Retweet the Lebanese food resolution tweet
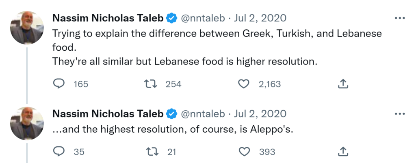This screenshot has height=163, width=416. [151, 84]
